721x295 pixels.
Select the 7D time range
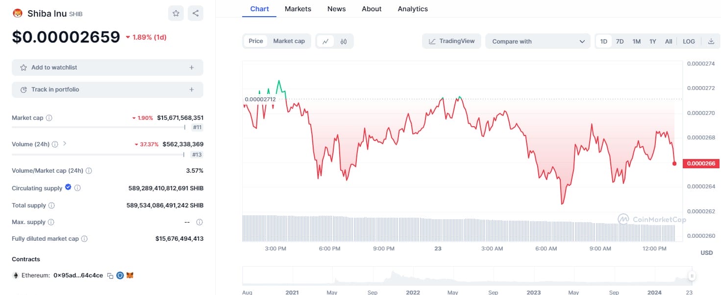[x=620, y=42]
